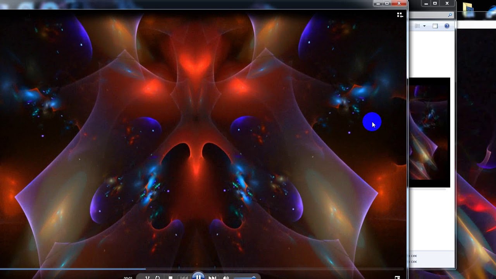Close the media player window
Image resolution: width=496 pixels, height=279 pixels.
click(x=399, y=3)
